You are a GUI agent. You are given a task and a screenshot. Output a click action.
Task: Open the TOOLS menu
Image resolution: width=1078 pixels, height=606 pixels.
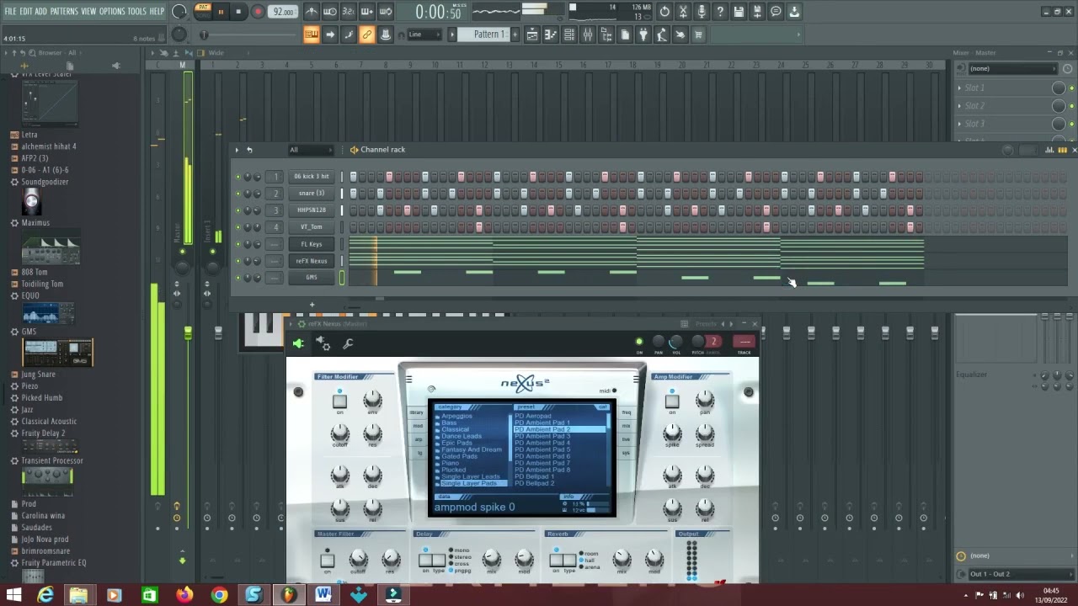137,12
